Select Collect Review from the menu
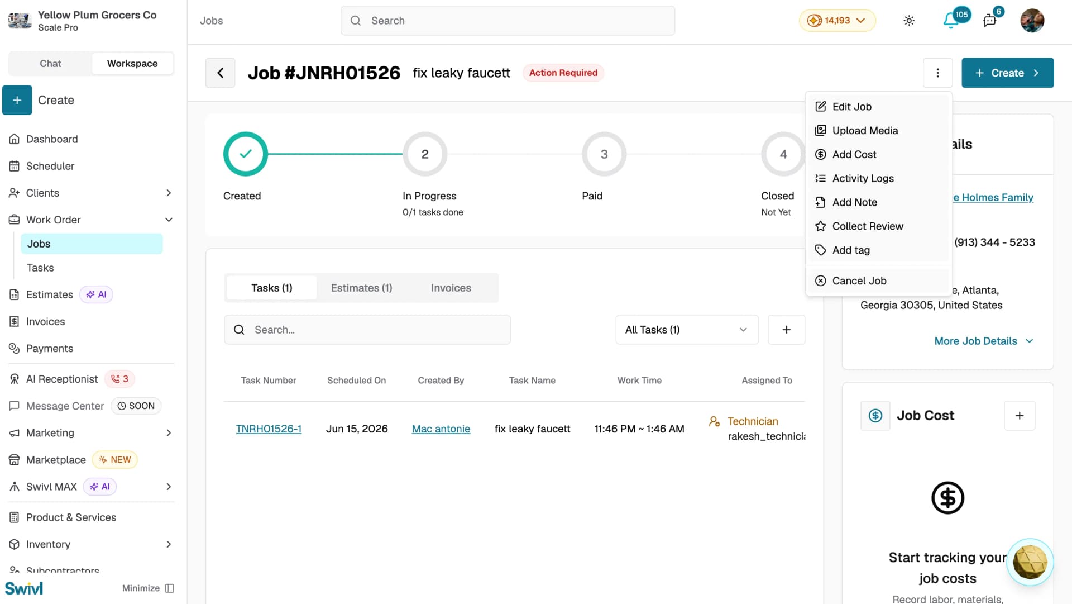Screen dimensions: 1072x604 coord(878,226)
